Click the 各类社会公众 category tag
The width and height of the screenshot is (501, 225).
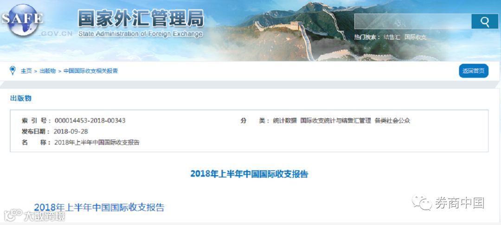392,121
